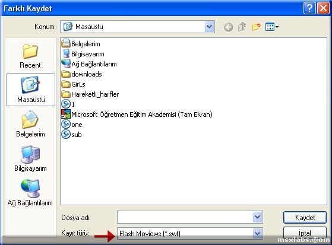Image resolution: width=332 pixels, height=245 pixels.
Task: Cancel with the İptal button
Action: [x=305, y=233]
